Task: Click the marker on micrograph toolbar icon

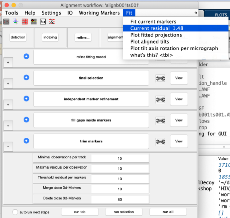Action: pyautogui.click(x=34, y=21)
